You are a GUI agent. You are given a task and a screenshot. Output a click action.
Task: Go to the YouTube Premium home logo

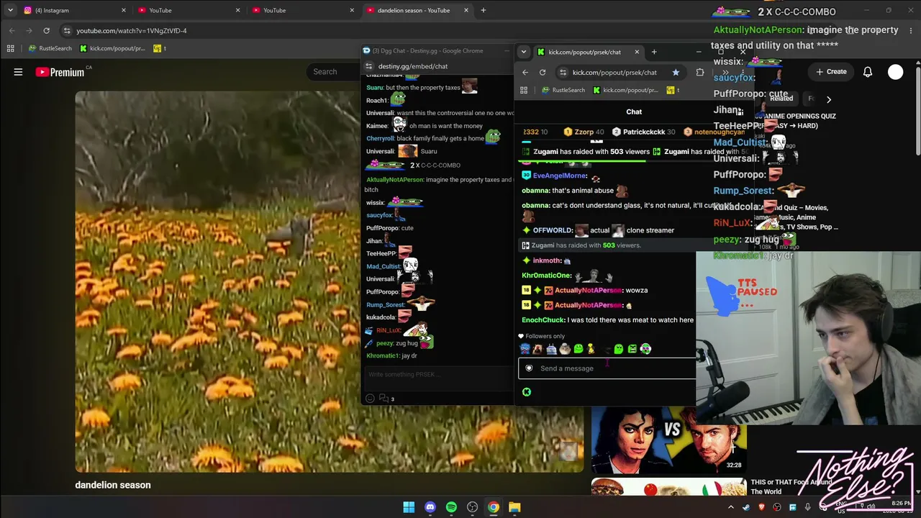pyautogui.click(x=60, y=72)
